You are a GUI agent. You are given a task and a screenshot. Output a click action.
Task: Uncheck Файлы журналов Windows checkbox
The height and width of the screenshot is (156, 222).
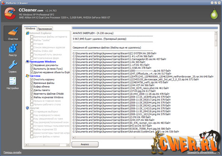pyautogui.click(x=32, y=97)
